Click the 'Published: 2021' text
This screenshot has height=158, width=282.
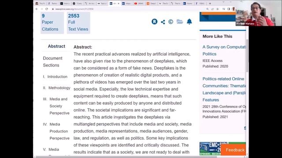[x=215, y=117]
